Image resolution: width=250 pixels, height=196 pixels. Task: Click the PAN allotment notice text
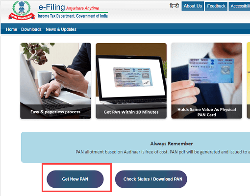click(x=163, y=152)
